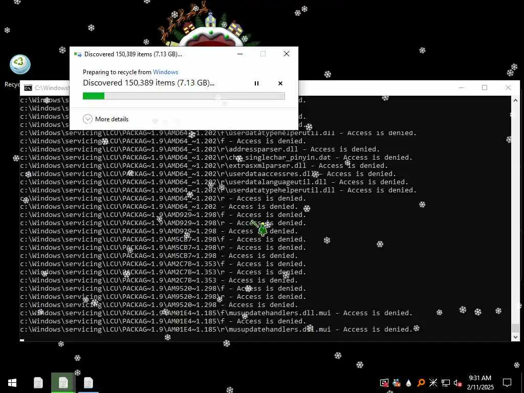Minimize the recycle progress dialog

coord(240,54)
